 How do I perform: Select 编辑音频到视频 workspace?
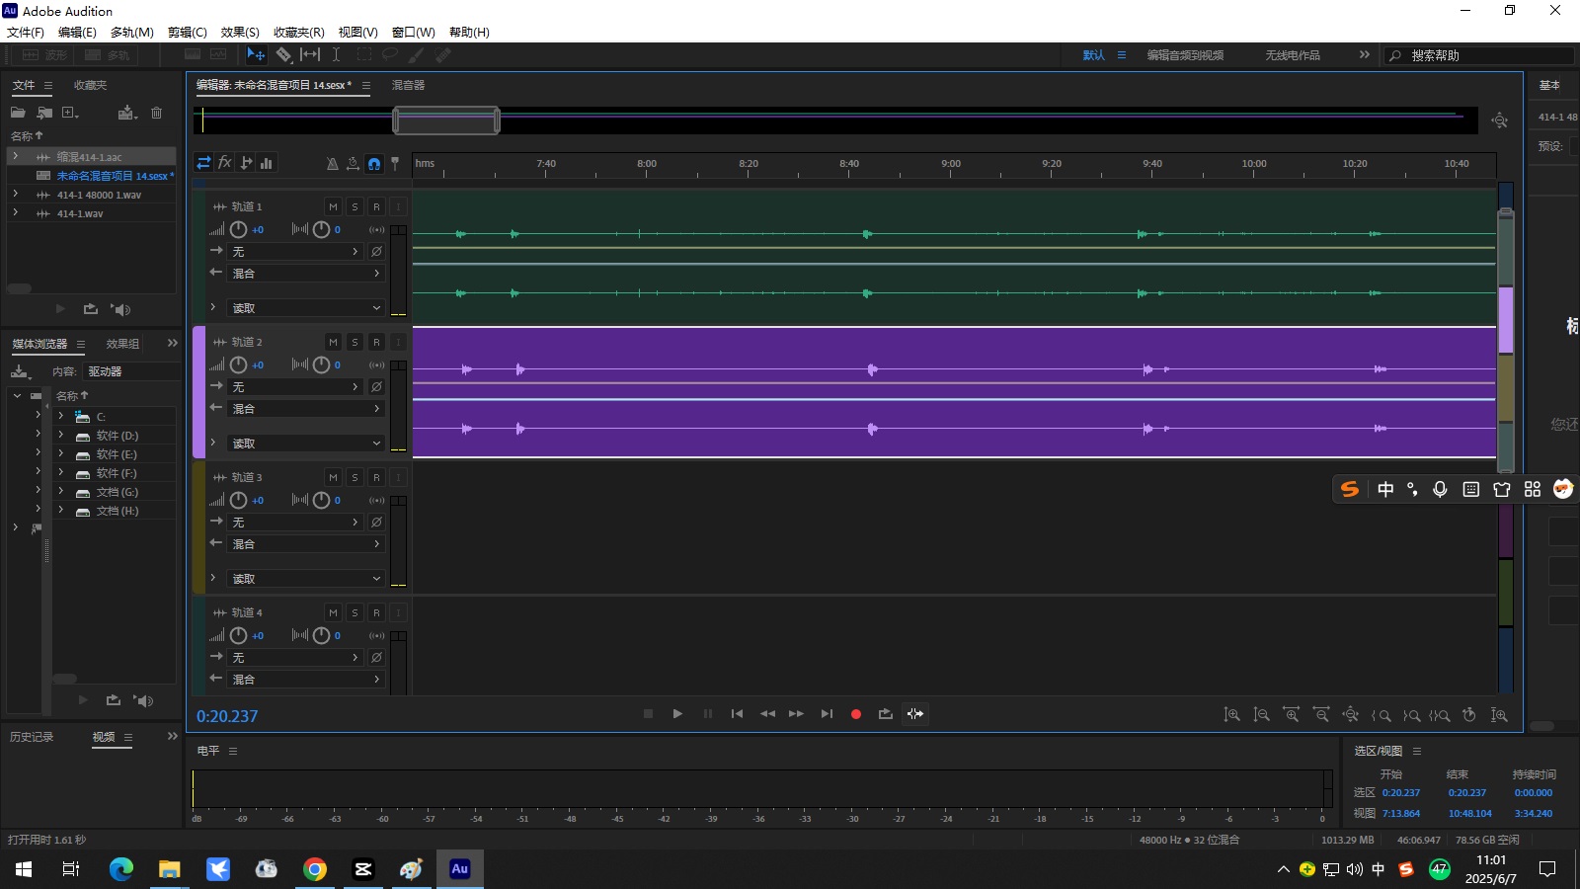tap(1185, 55)
